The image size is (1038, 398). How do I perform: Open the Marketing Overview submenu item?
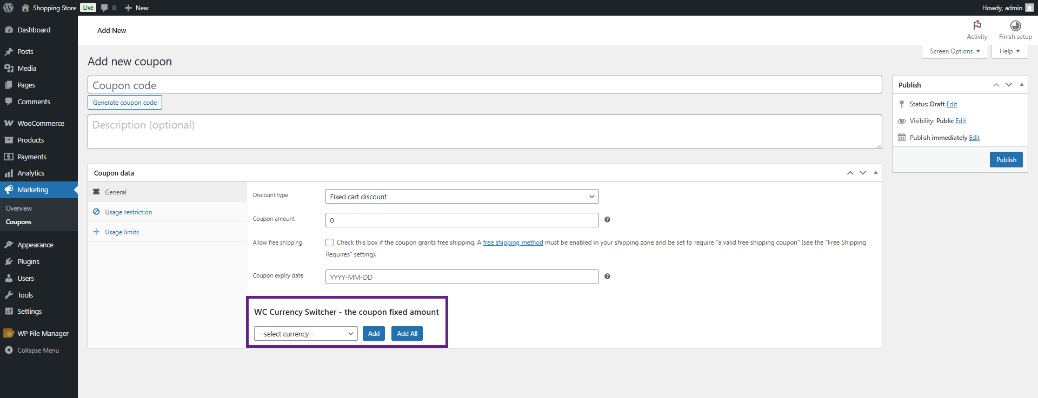point(19,208)
